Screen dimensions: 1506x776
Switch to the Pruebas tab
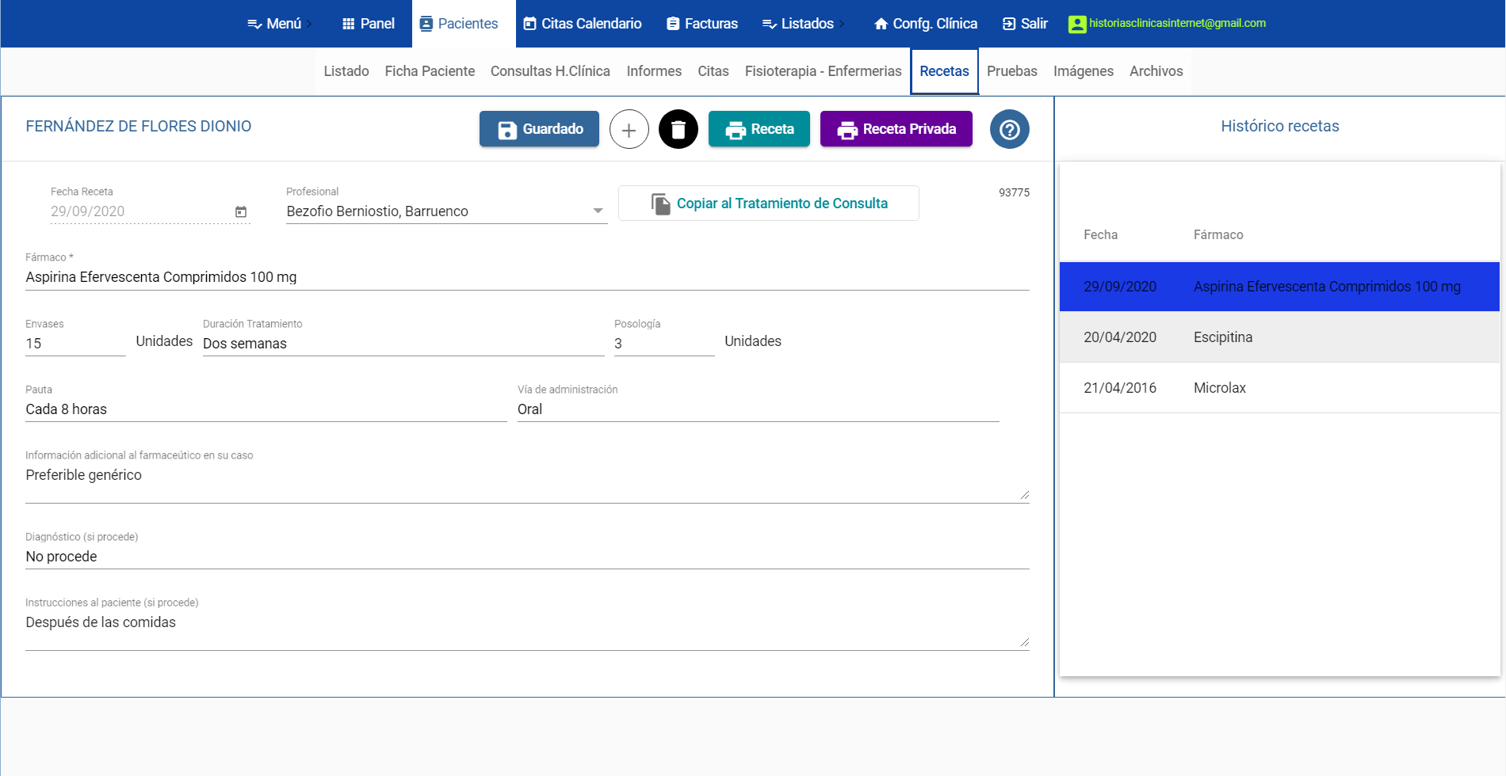pyautogui.click(x=1011, y=71)
